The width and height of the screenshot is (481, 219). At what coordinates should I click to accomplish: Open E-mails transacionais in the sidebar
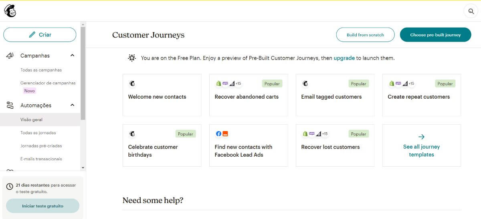[41, 159]
